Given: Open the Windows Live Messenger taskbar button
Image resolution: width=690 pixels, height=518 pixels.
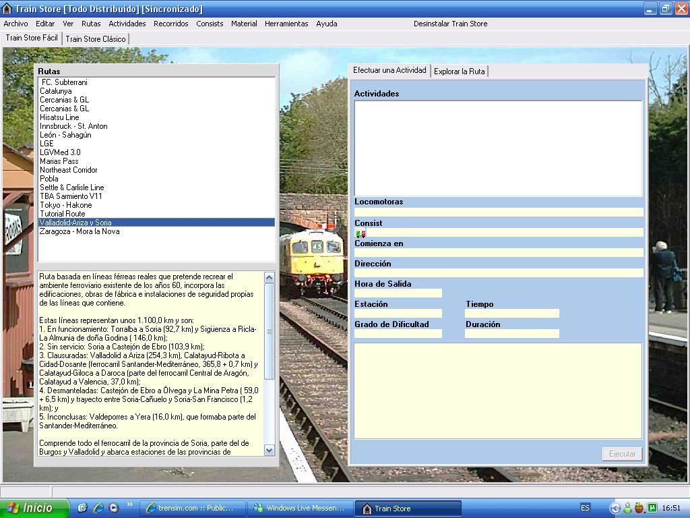Looking at the screenshot, I should pos(299,509).
